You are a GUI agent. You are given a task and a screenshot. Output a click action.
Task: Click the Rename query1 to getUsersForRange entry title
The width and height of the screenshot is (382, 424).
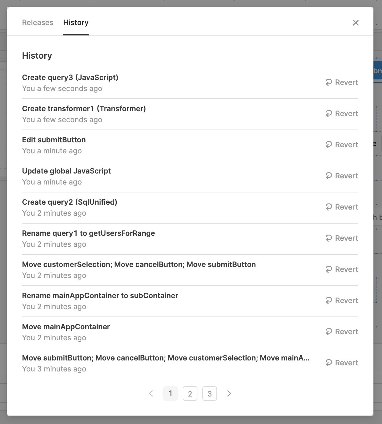tap(88, 233)
